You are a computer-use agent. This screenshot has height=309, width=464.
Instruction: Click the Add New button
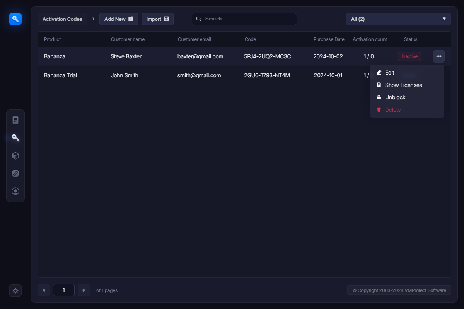(x=119, y=19)
